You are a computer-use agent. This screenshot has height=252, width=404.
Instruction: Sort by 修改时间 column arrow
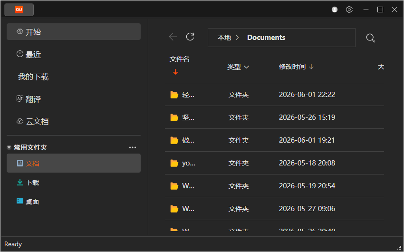pyautogui.click(x=311, y=67)
